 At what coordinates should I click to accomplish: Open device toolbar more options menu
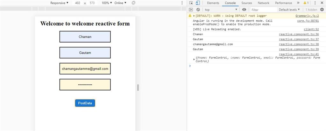pos(182,3)
